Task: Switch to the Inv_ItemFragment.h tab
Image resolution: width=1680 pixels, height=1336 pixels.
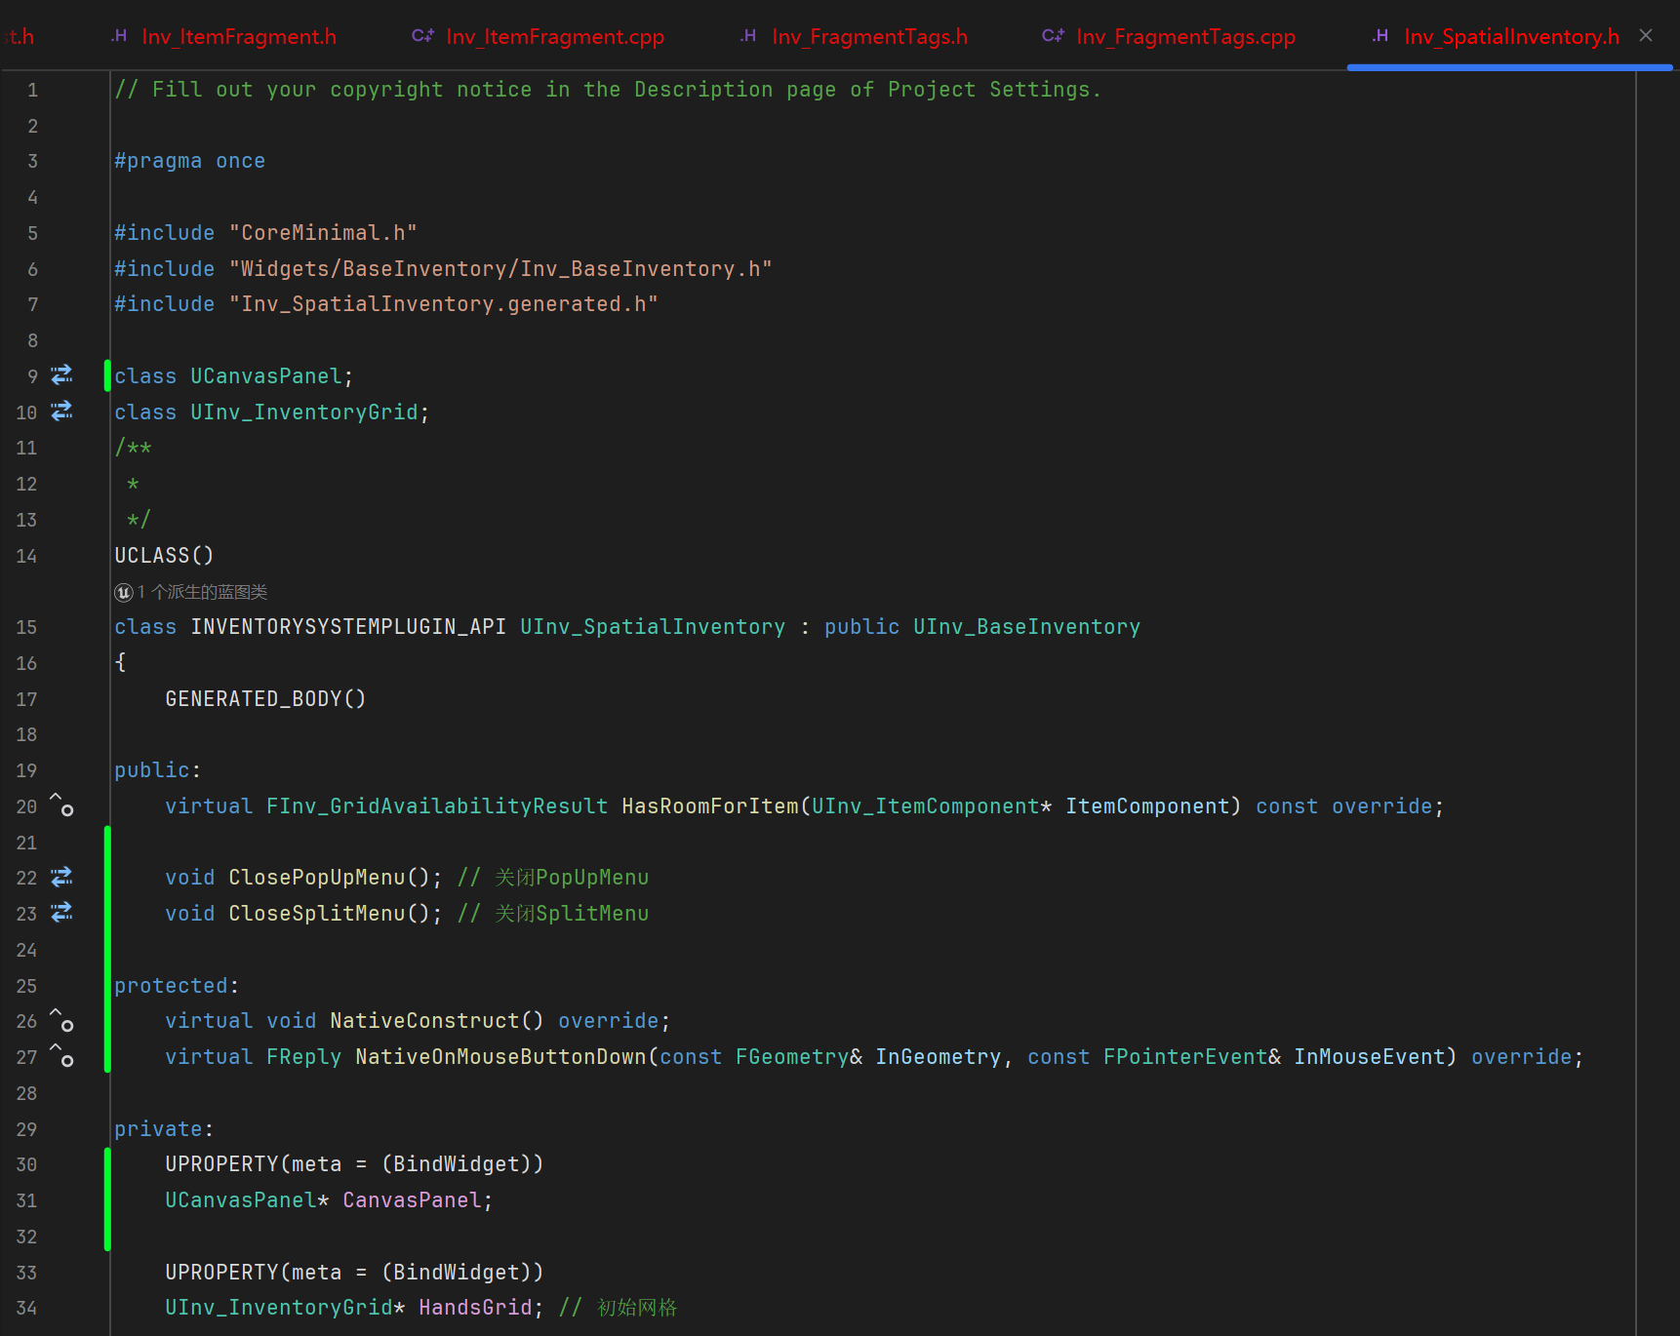Action: pyautogui.click(x=239, y=37)
